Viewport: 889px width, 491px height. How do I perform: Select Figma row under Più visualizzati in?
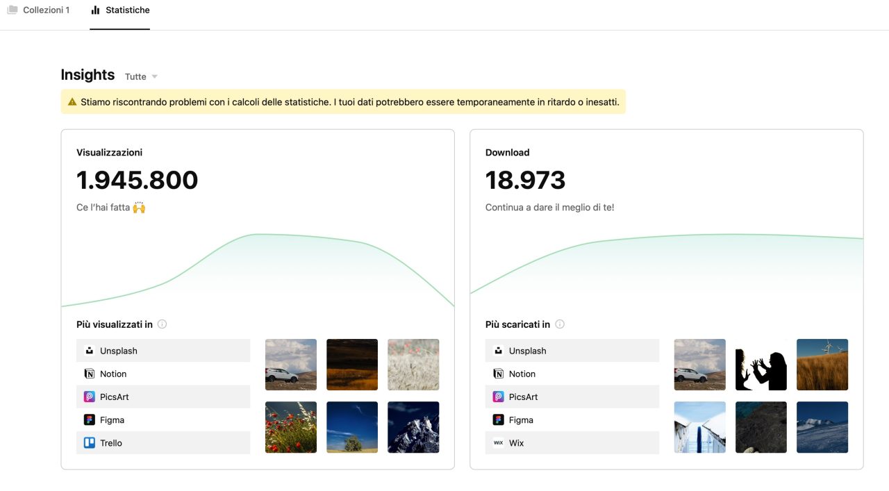click(163, 419)
